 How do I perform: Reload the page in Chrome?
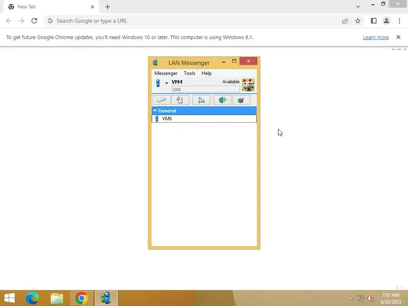34,21
